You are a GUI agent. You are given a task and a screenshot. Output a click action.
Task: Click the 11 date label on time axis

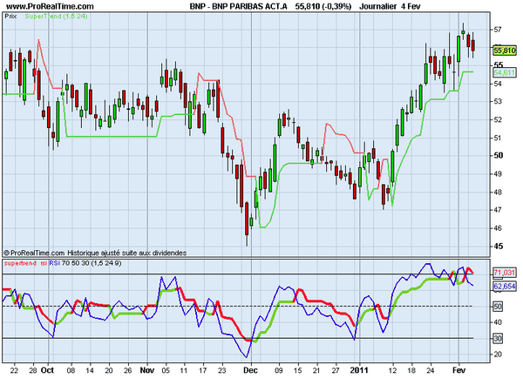(184, 371)
